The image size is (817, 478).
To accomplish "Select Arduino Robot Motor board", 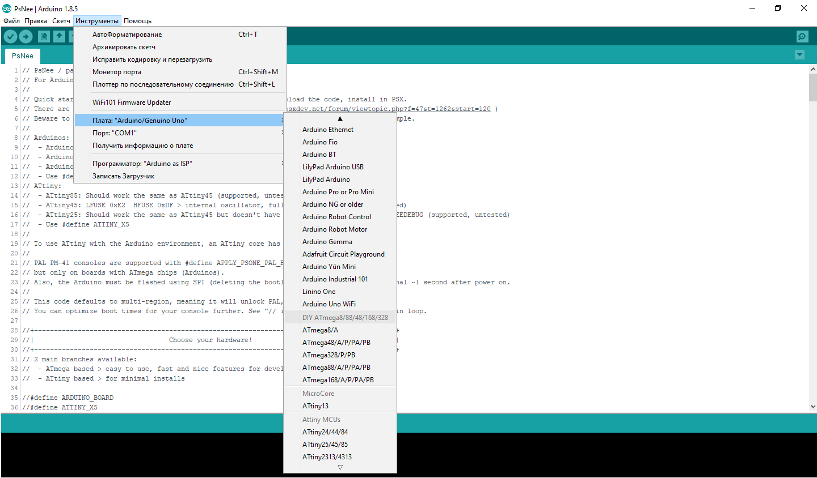I will tap(340, 229).
